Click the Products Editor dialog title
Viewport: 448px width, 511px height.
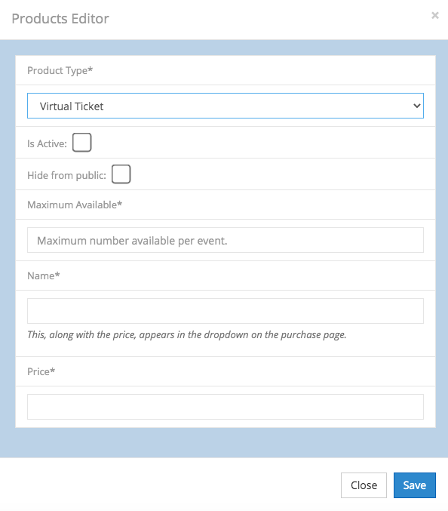pyautogui.click(x=60, y=19)
